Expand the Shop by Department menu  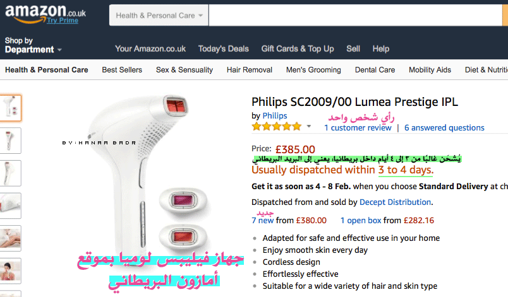tap(33, 45)
